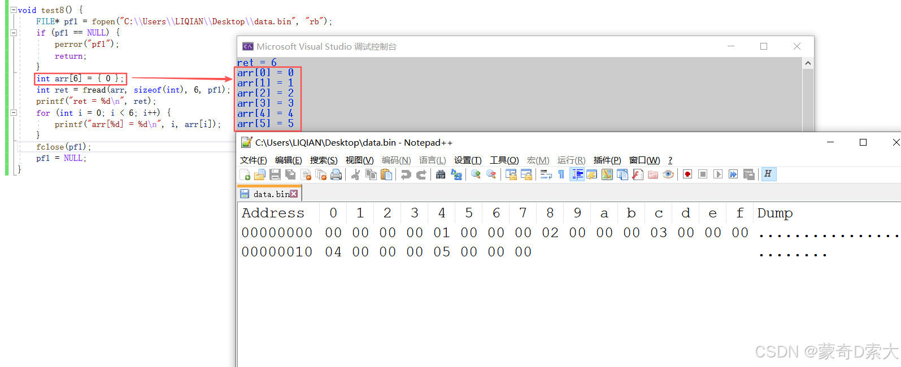Open the 插件(P) menu
The image size is (901, 367).
pyautogui.click(x=607, y=160)
